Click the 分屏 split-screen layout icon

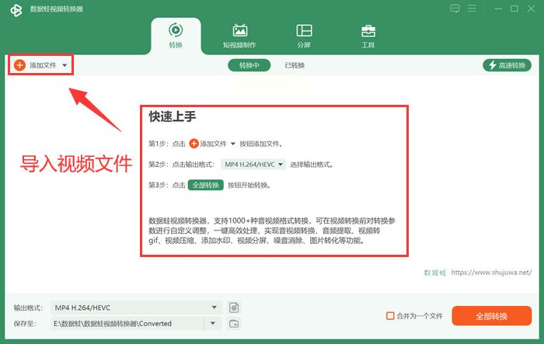click(305, 30)
